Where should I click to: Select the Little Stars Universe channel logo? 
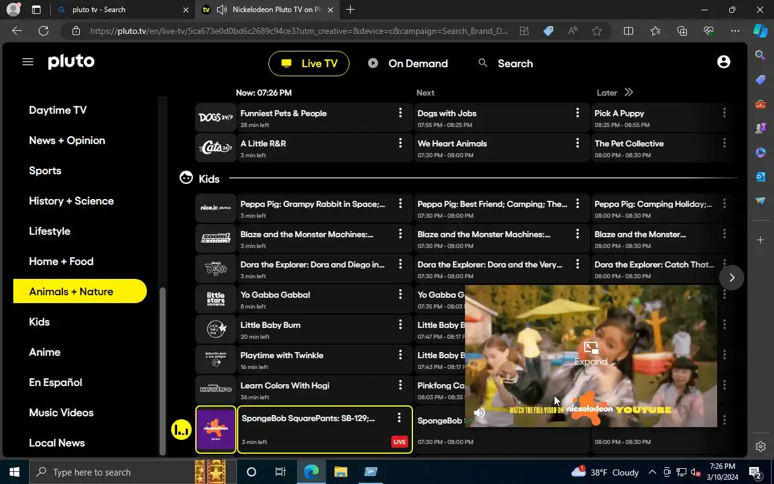pyautogui.click(x=216, y=299)
